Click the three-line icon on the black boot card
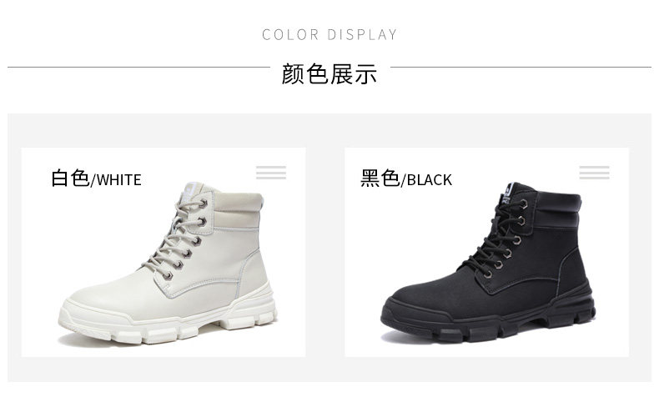The height and width of the screenshot is (407, 659). 594,173
